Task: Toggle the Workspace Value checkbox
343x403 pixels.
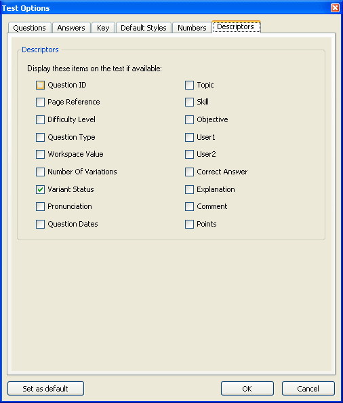Action: pos(40,154)
